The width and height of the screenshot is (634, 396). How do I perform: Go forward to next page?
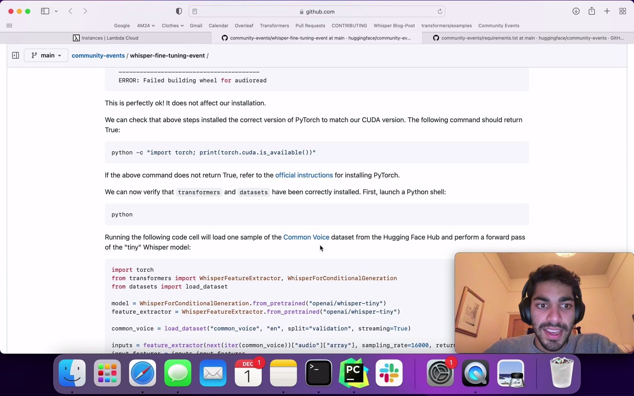pos(85,11)
